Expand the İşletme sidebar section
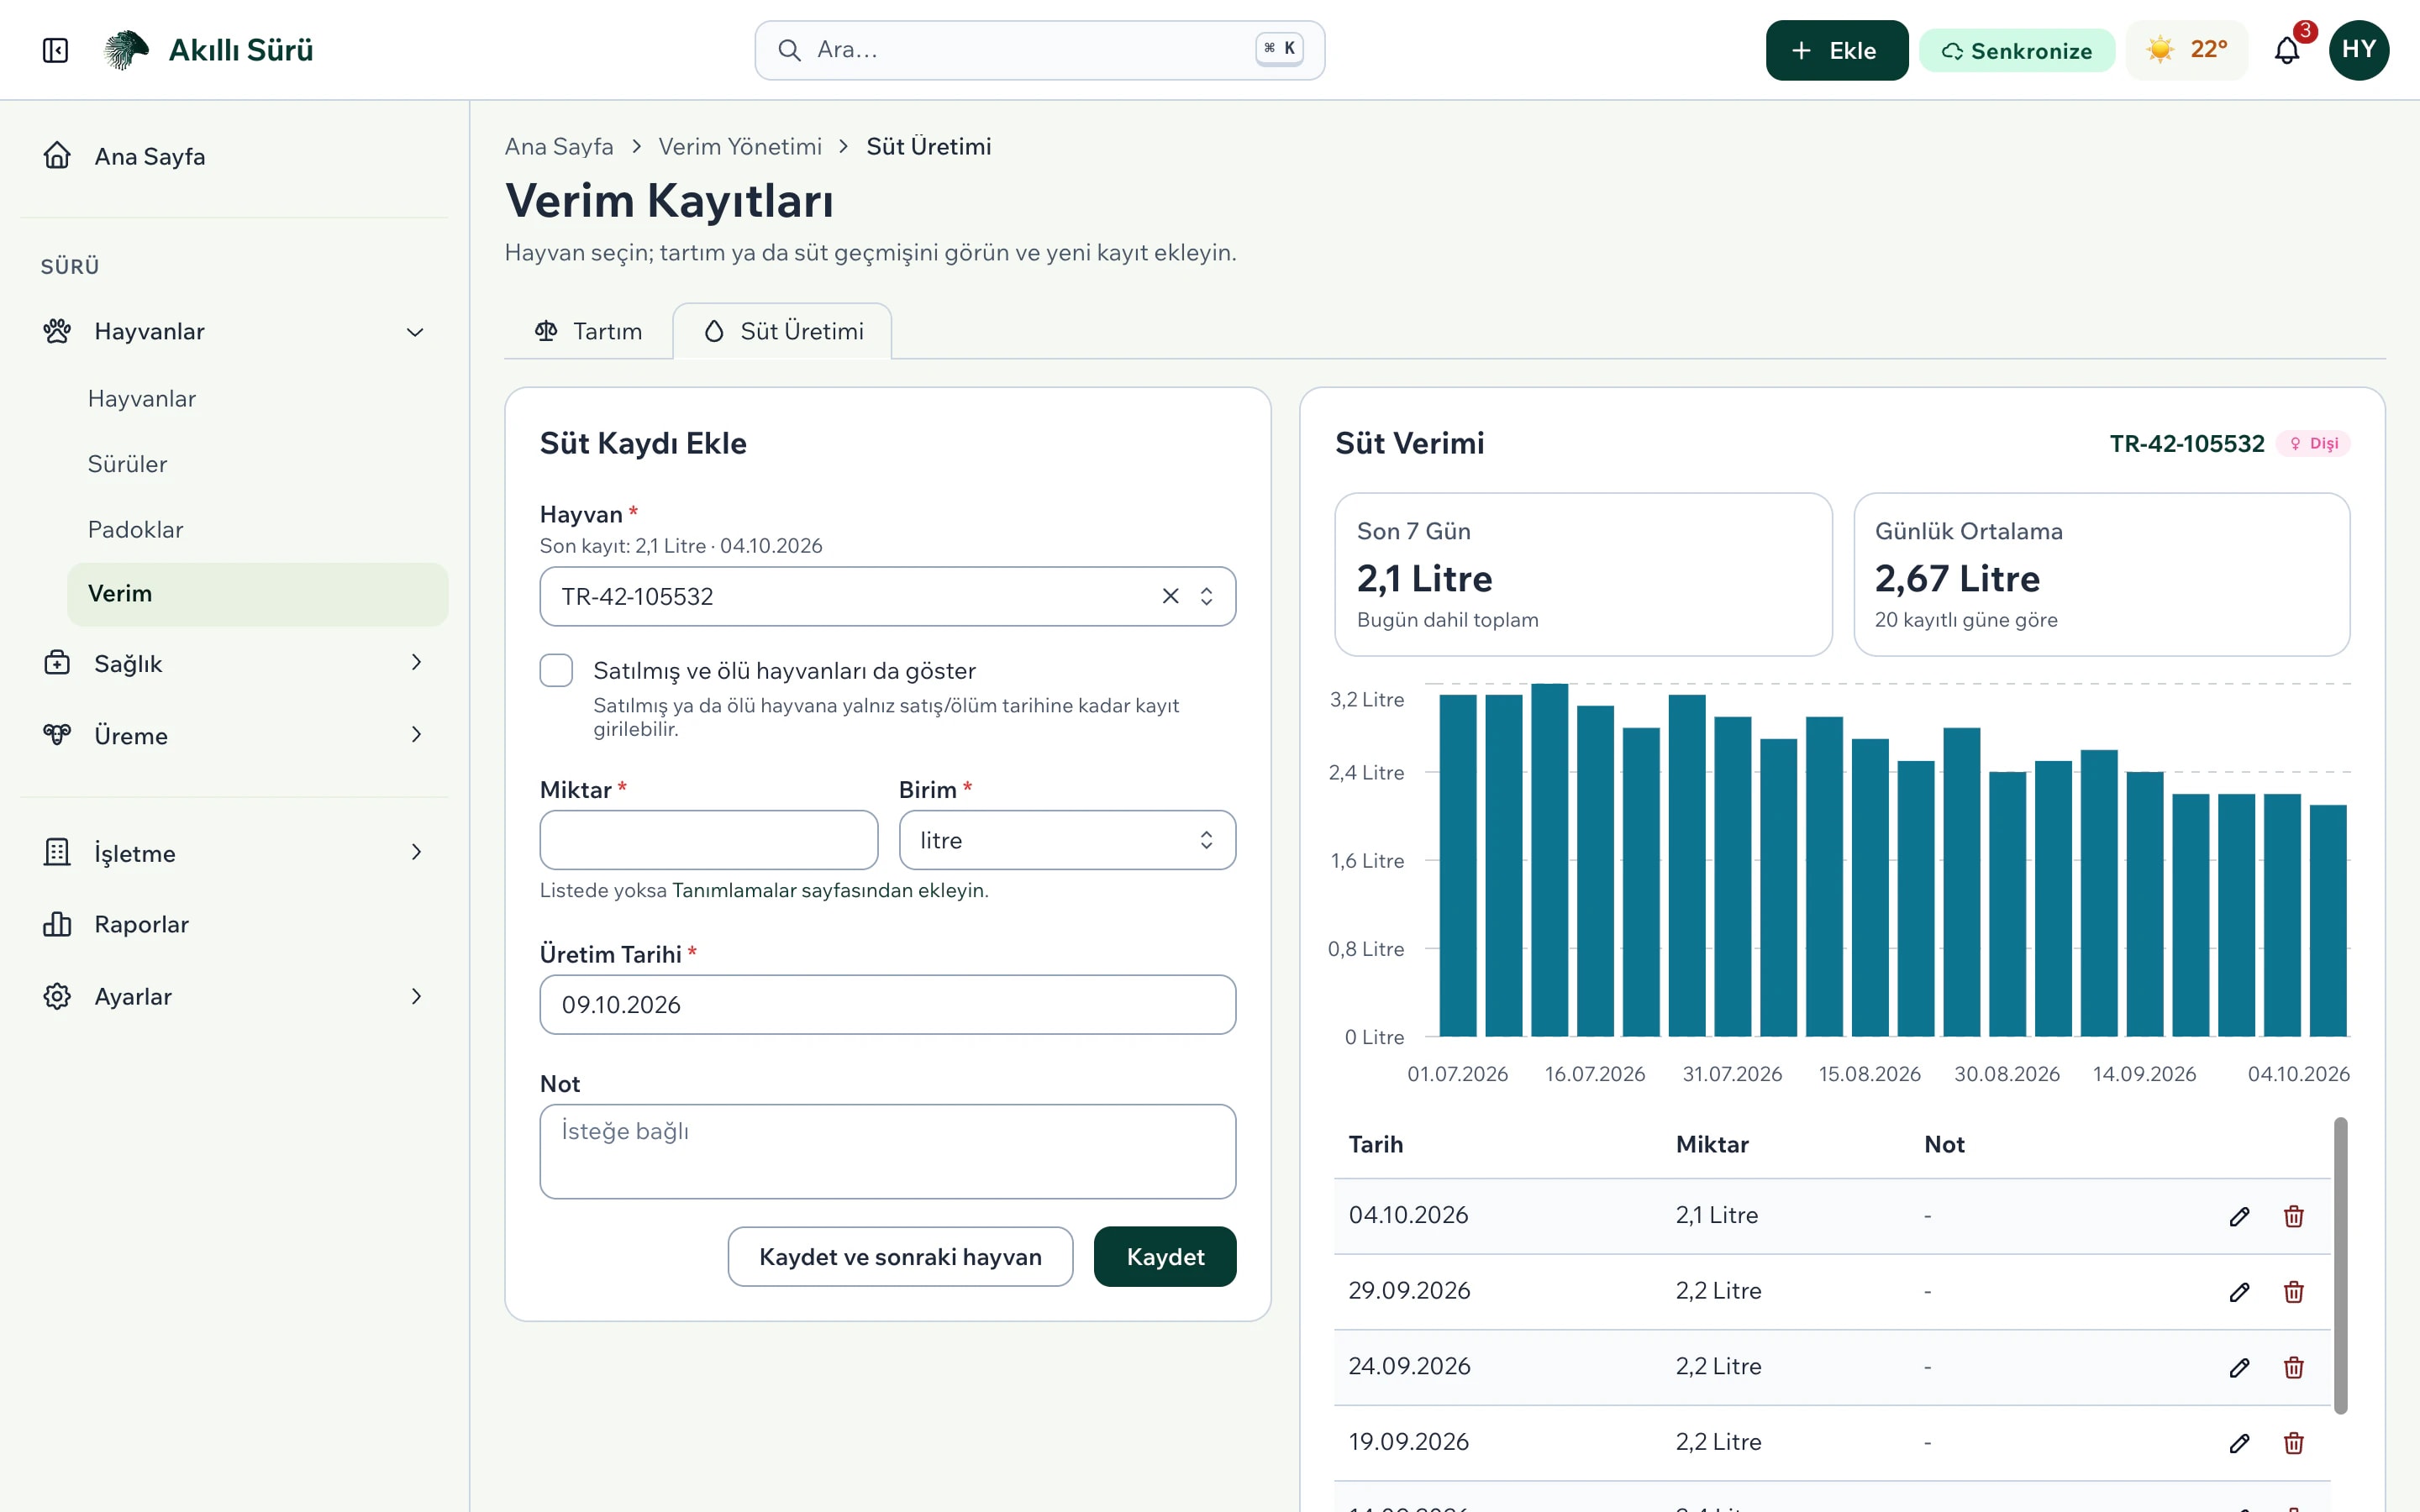This screenshot has height=1512, width=2420. (234, 853)
